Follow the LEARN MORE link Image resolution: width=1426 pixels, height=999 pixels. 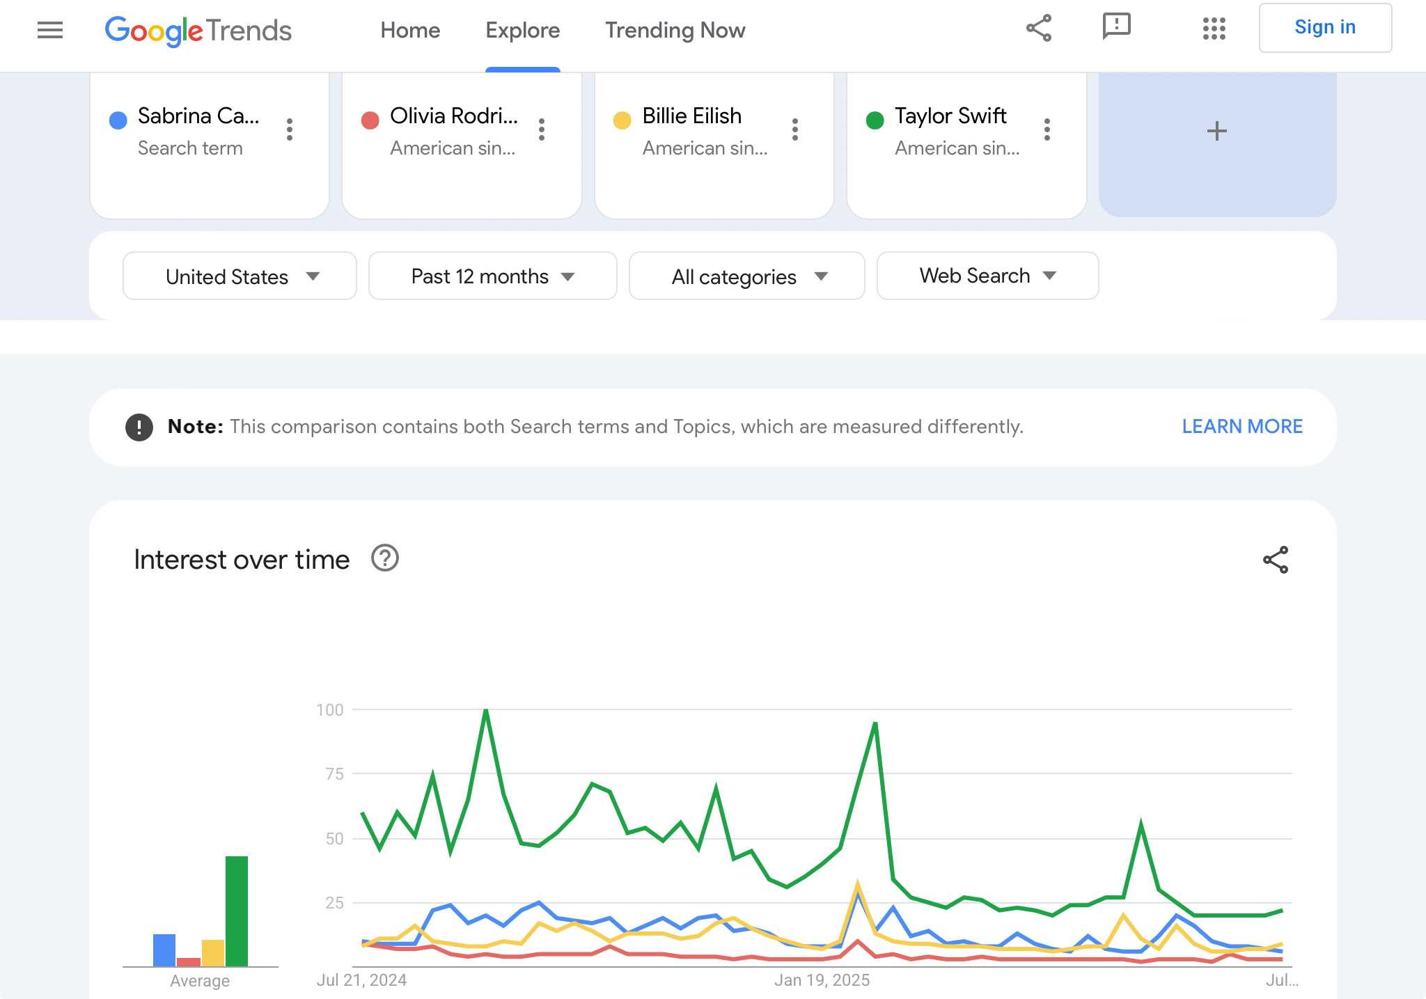[1242, 427]
